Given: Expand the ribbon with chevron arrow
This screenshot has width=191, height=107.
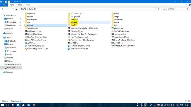Looking at the screenshot, I should (x=187, y=5).
